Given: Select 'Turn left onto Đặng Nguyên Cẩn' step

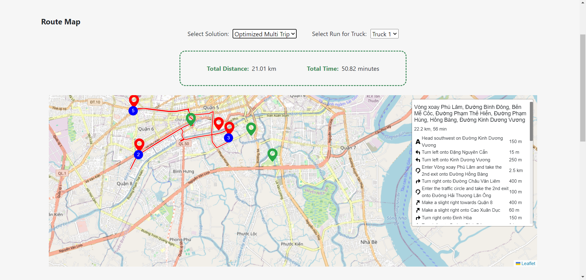Looking at the screenshot, I should (x=454, y=152).
